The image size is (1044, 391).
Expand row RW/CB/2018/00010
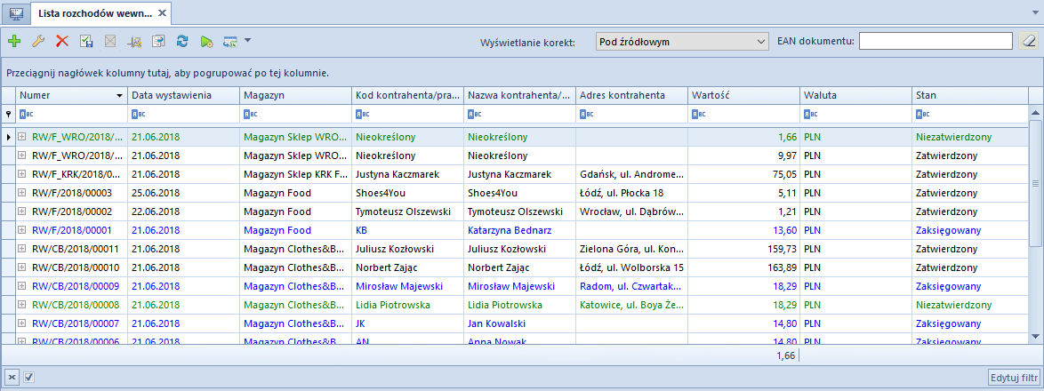[x=22, y=267]
